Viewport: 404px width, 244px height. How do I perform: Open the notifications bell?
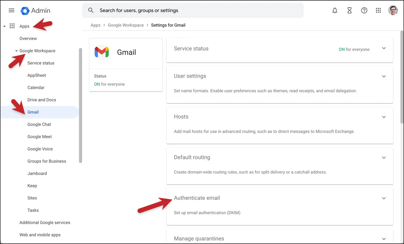[335, 10]
